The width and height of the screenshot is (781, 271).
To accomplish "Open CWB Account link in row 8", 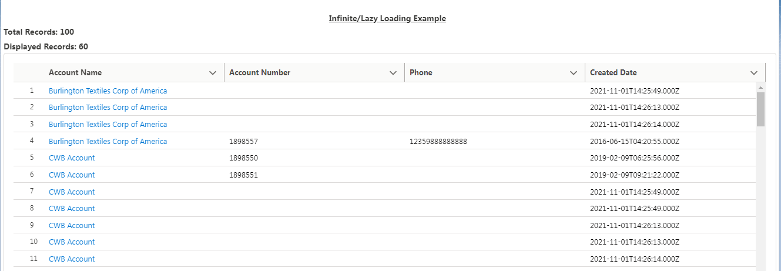I will [x=72, y=209].
